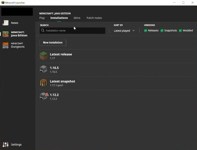The width and height of the screenshot is (197, 150).
Task: Select the Java Edition grass block icon
Action: point(6,34)
